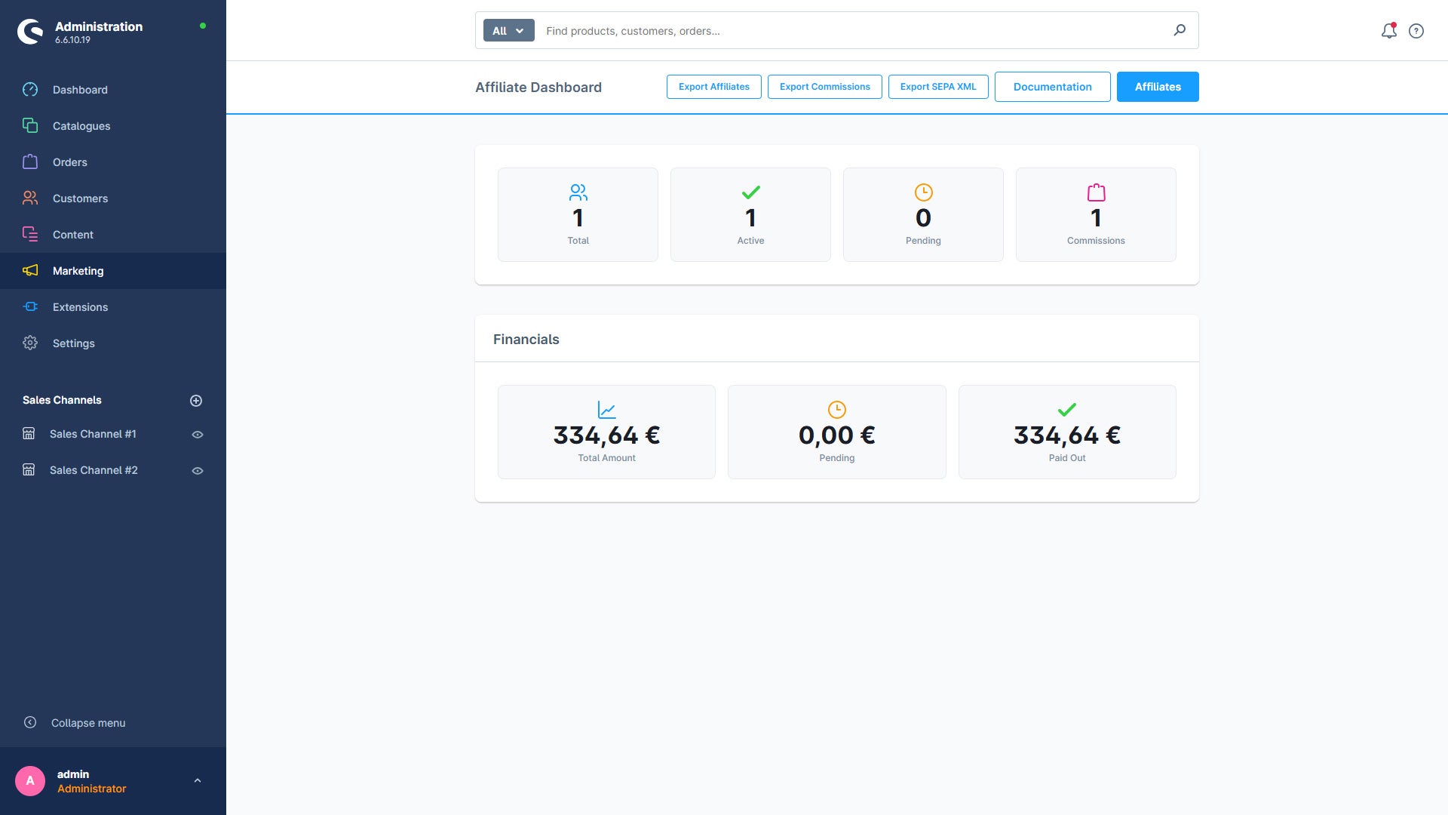
Task: Click the Customers people icon in the sidebar
Action: point(30,198)
